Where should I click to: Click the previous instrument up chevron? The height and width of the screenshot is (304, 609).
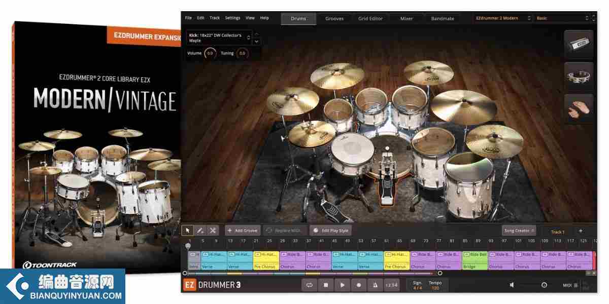pos(256,34)
